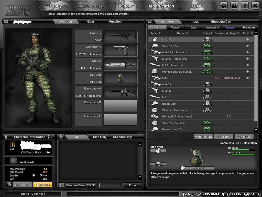Click the Veteran Cap icon in inventory

coord(155,46)
